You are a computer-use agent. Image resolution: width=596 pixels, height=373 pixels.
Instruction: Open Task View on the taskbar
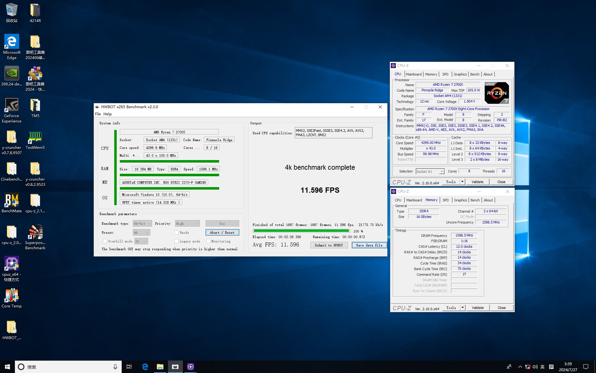(x=129, y=367)
